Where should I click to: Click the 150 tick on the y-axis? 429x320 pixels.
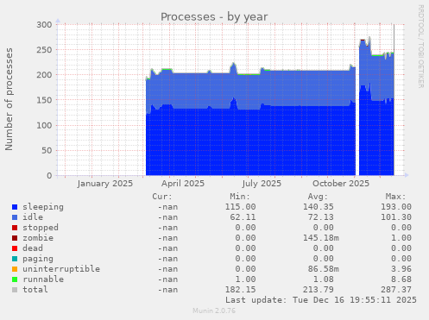(x=44, y=100)
